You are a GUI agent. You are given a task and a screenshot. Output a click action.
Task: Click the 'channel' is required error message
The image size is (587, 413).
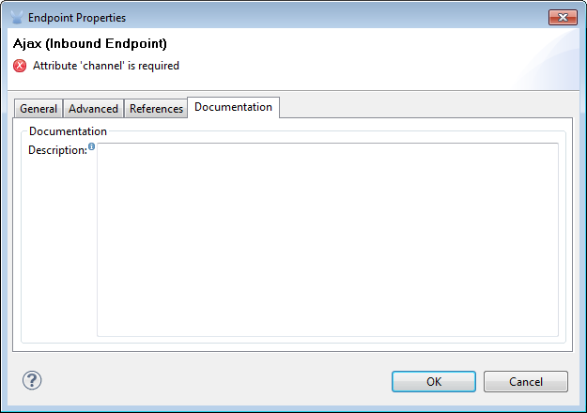tap(106, 66)
